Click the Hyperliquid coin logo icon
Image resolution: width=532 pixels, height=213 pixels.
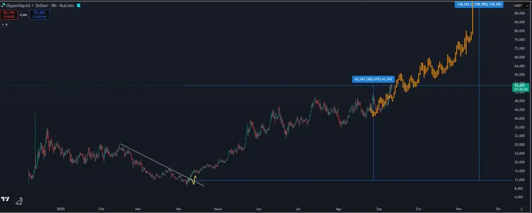(x=3, y=5)
